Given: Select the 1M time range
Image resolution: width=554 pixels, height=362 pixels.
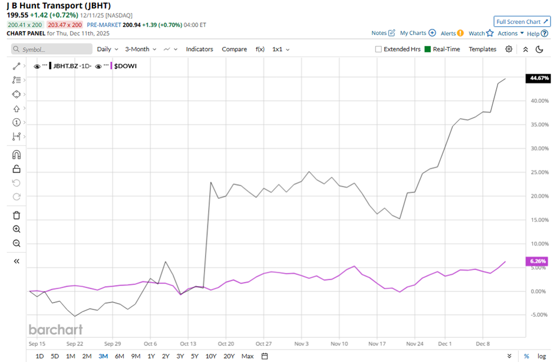Looking at the screenshot, I should (x=71, y=356).
